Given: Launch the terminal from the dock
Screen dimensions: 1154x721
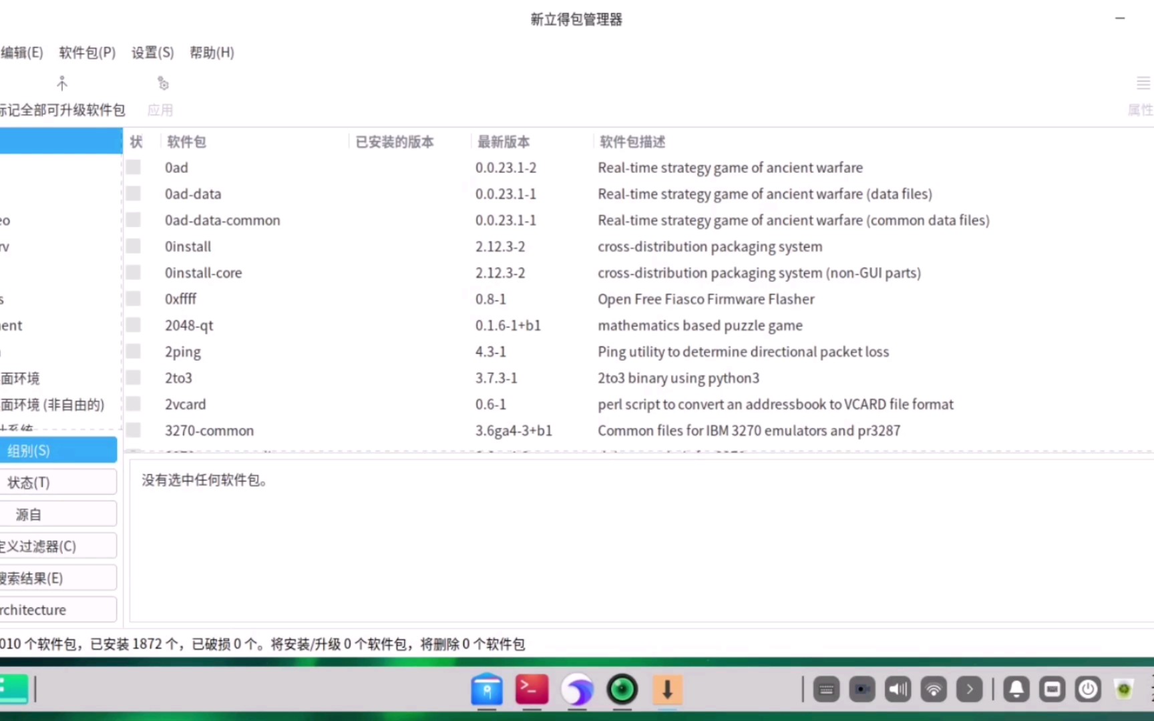Looking at the screenshot, I should (532, 689).
